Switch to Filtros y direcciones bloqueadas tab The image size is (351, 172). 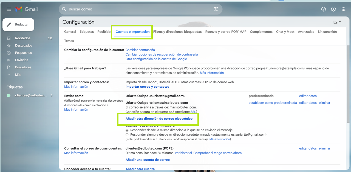point(177,32)
